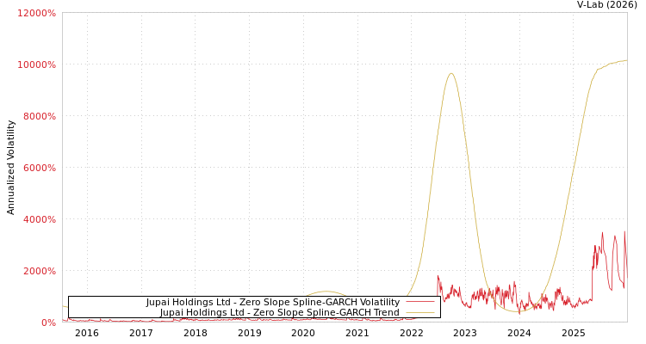The width and height of the screenshot is (646, 344).
Task: Click the 2017 x-axis label
Action: click(x=141, y=333)
